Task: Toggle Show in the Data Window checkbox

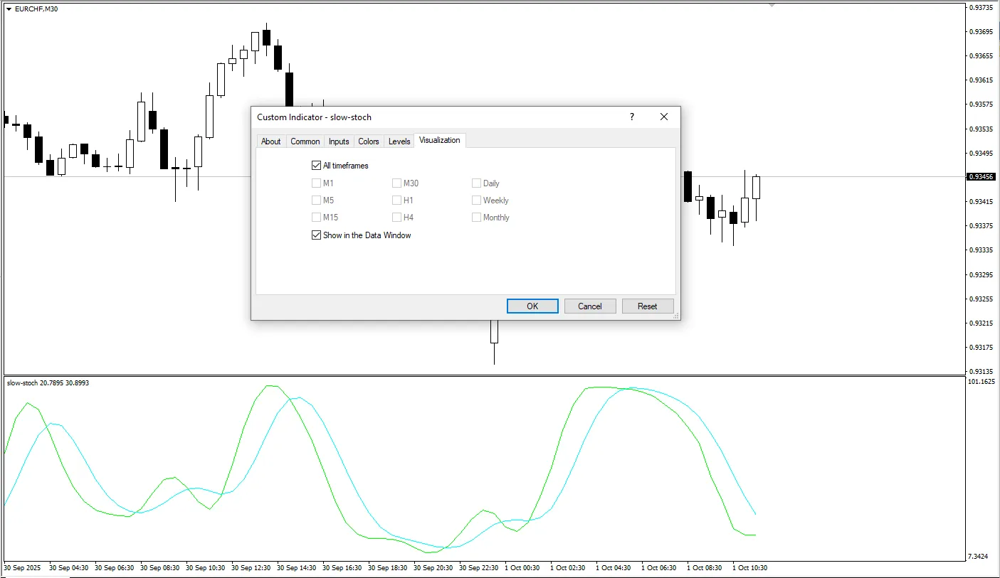Action: click(317, 235)
